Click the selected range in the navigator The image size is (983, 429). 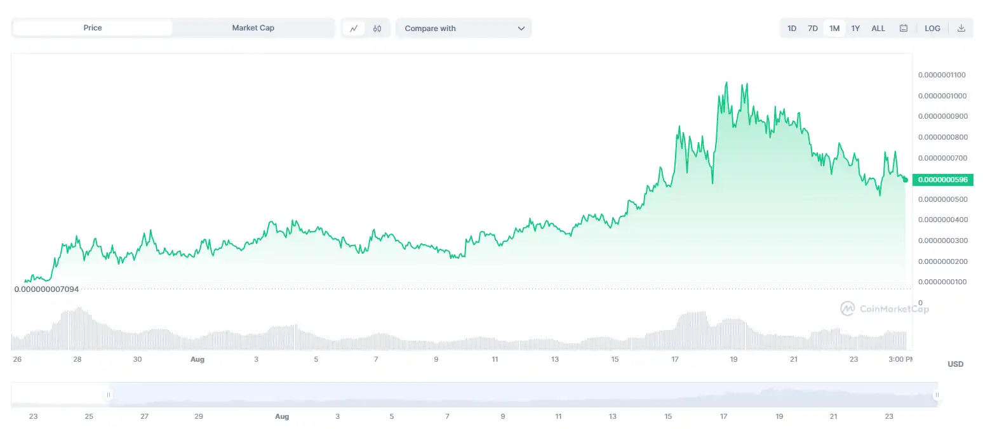(x=521, y=395)
